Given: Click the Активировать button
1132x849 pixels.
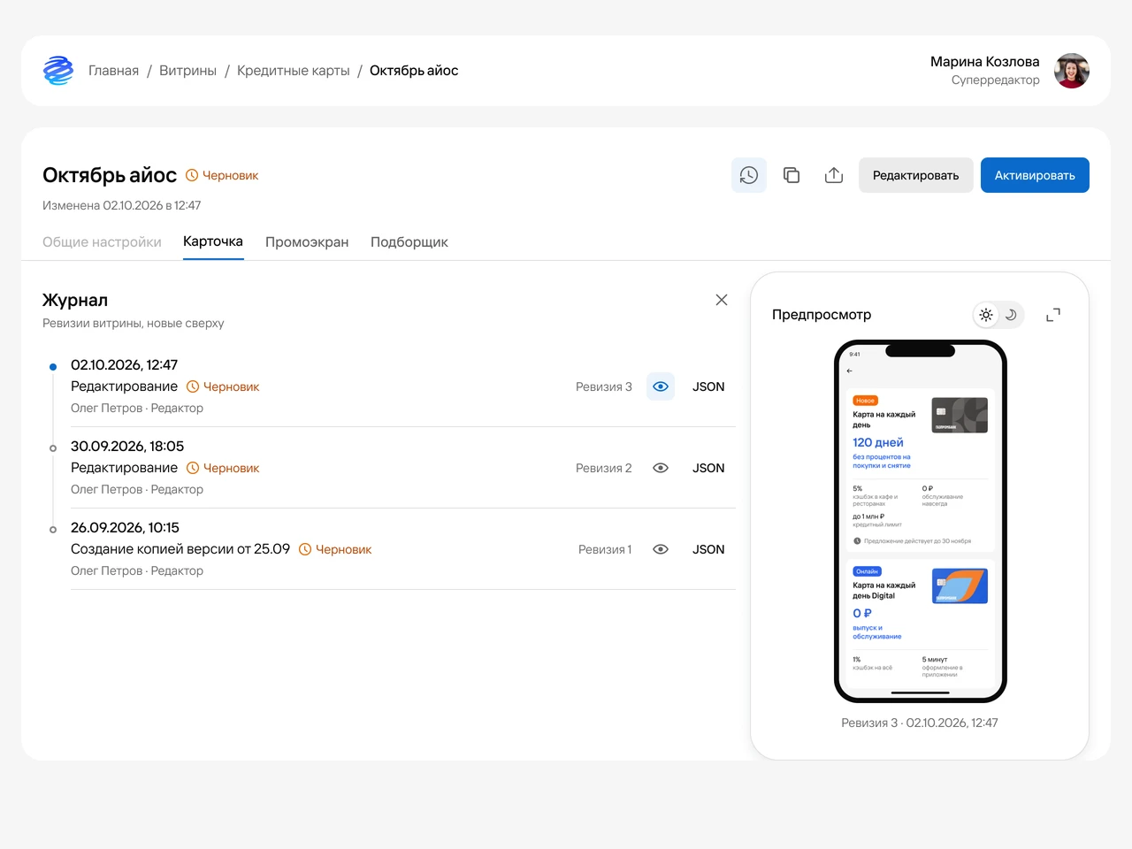Looking at the screenshot, I should 1035,175.
